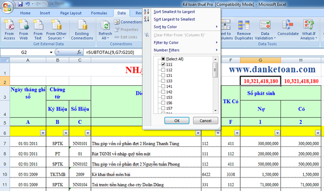Open filter dropdown in column H
This screenshot has height=191, width=324.
(x=318, y=133)
